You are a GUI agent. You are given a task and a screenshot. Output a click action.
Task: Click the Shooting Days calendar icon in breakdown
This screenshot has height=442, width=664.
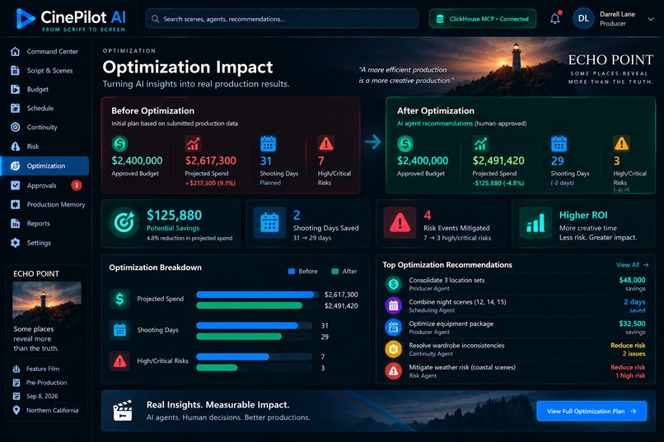point(119,330)
